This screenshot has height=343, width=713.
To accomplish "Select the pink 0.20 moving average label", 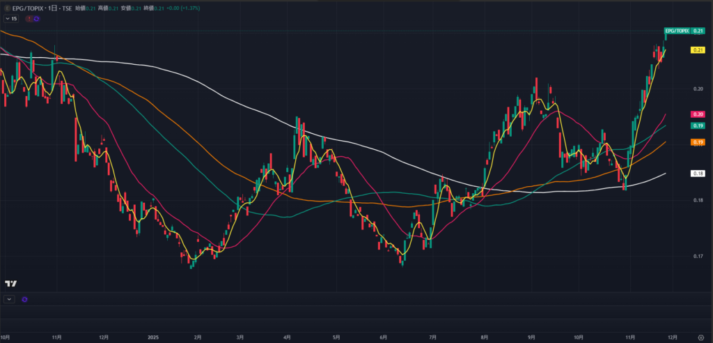I will (698, 114).
